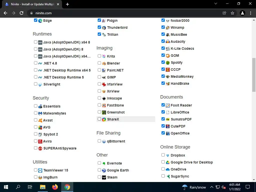Viewport: 256px width, 192px height.
Task: Click the TeamViewer 15 icon
Action: coord(40,170)
